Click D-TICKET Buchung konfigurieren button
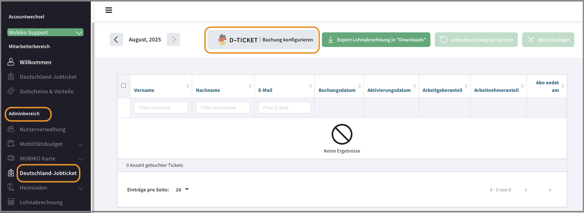584x213 pixels. pos(262,40)
